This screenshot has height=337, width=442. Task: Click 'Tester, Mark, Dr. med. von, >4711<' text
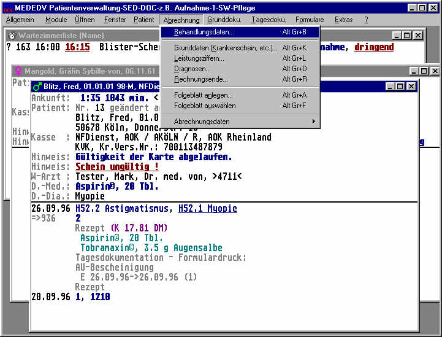coord(158,177)
